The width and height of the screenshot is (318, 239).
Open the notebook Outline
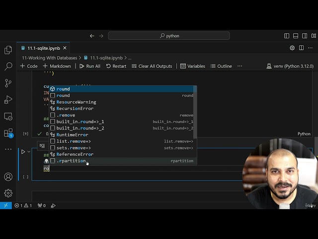pyautogui.click(x=221, y=66)
